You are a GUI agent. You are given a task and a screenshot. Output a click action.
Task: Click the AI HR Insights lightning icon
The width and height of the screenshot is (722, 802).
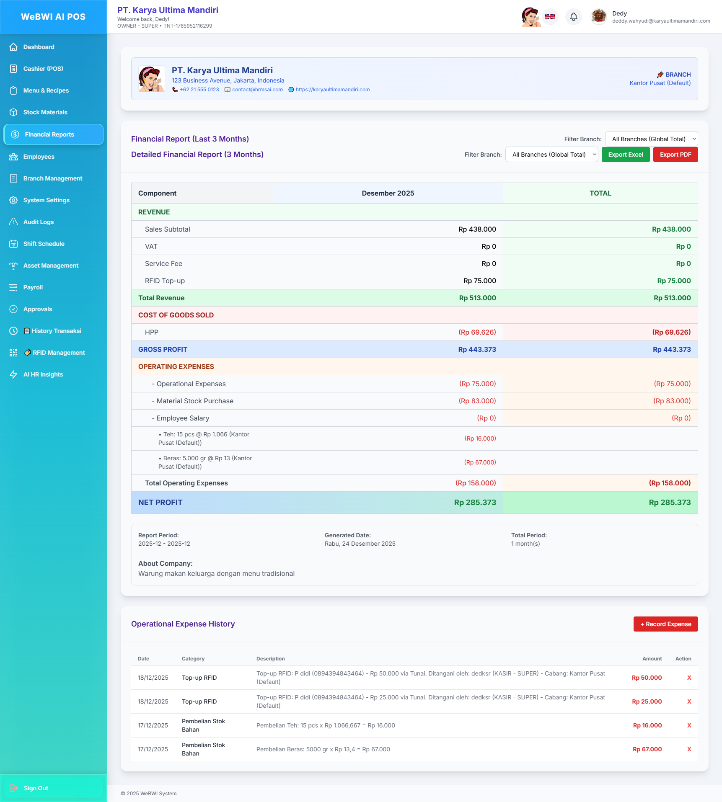click(13, 374)
